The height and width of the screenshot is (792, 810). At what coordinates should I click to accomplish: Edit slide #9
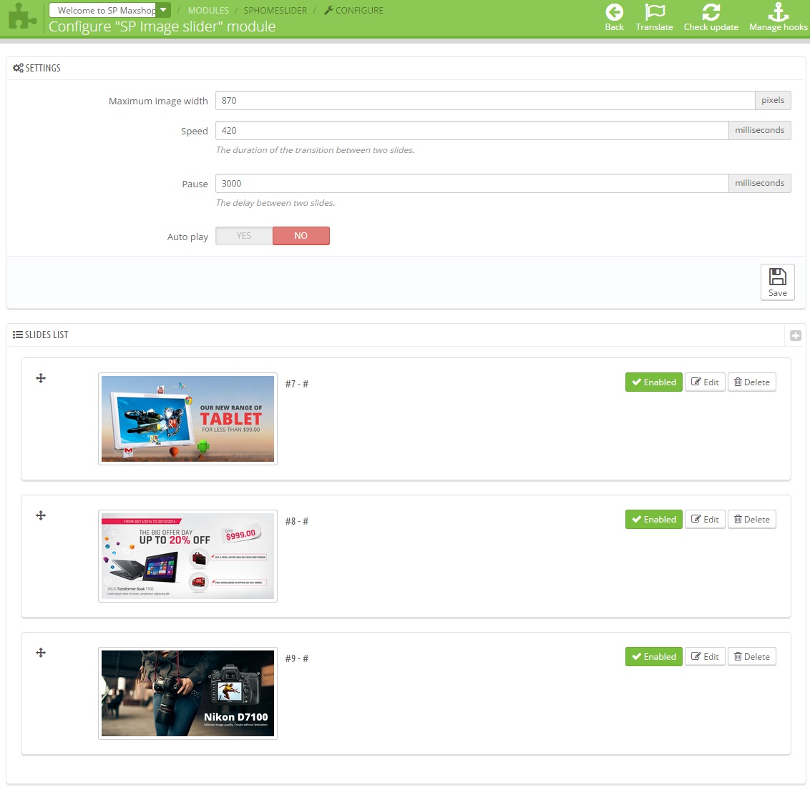pos(705,657)
